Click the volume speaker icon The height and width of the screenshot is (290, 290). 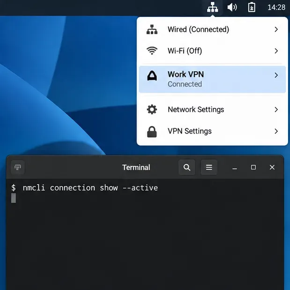click(x=232, y=7)
